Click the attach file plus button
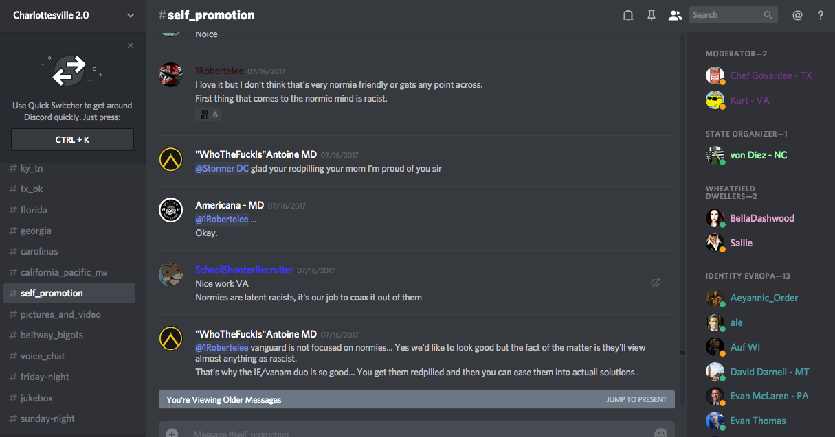The height and width of the screenshot is (437, 835). pos(172,433)
